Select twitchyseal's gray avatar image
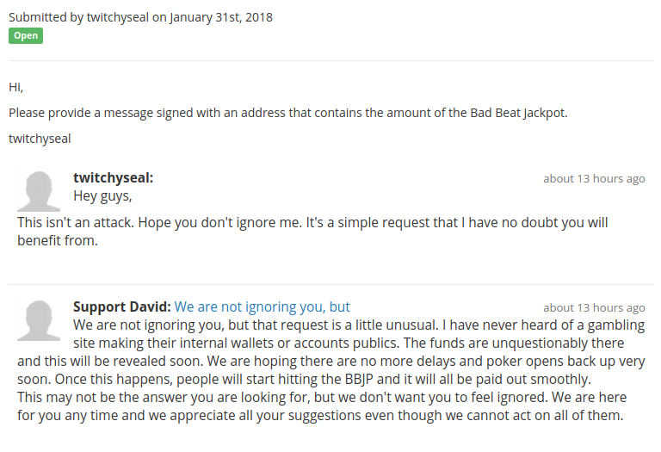 click(x=39, y=191)
